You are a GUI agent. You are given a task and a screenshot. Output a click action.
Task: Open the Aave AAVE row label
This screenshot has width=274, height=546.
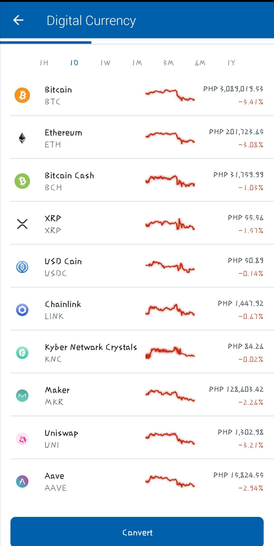point(56,482)
